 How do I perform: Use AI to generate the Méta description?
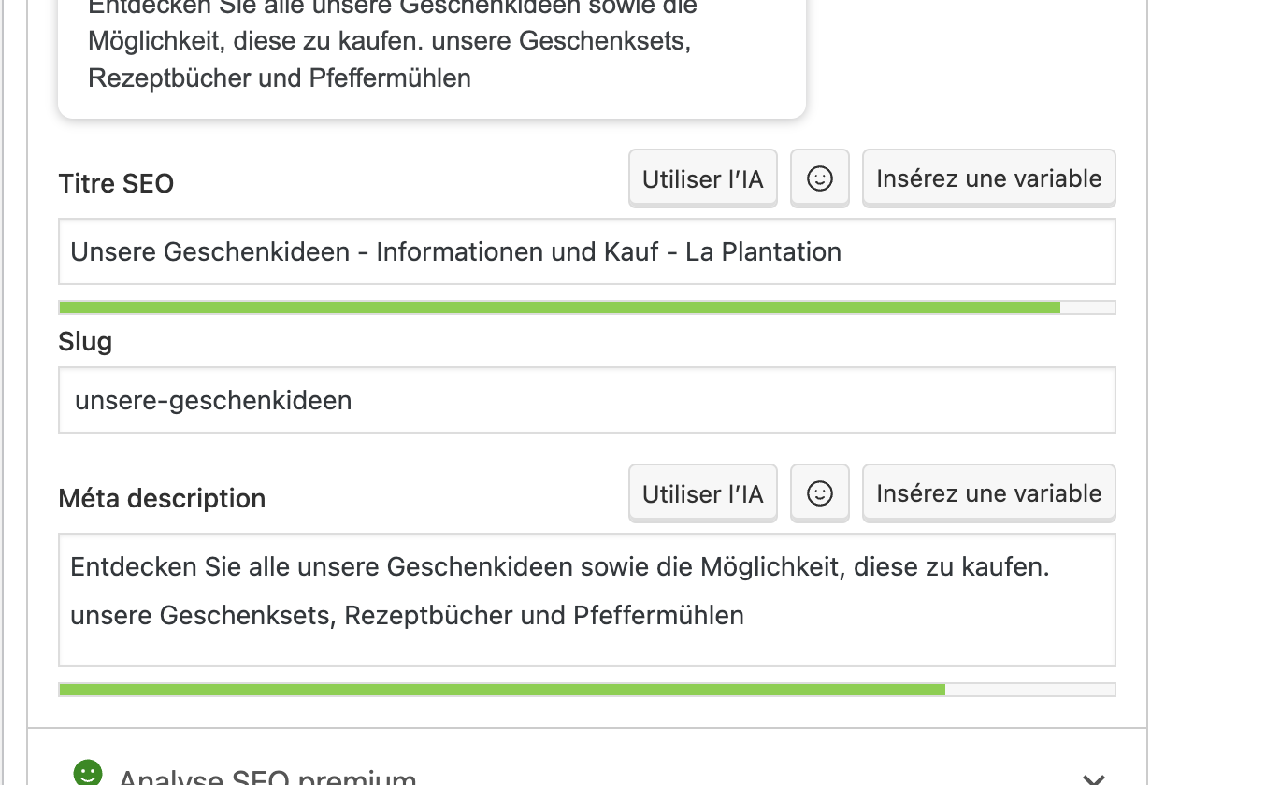pyautogui.click(x=703, y=492)
